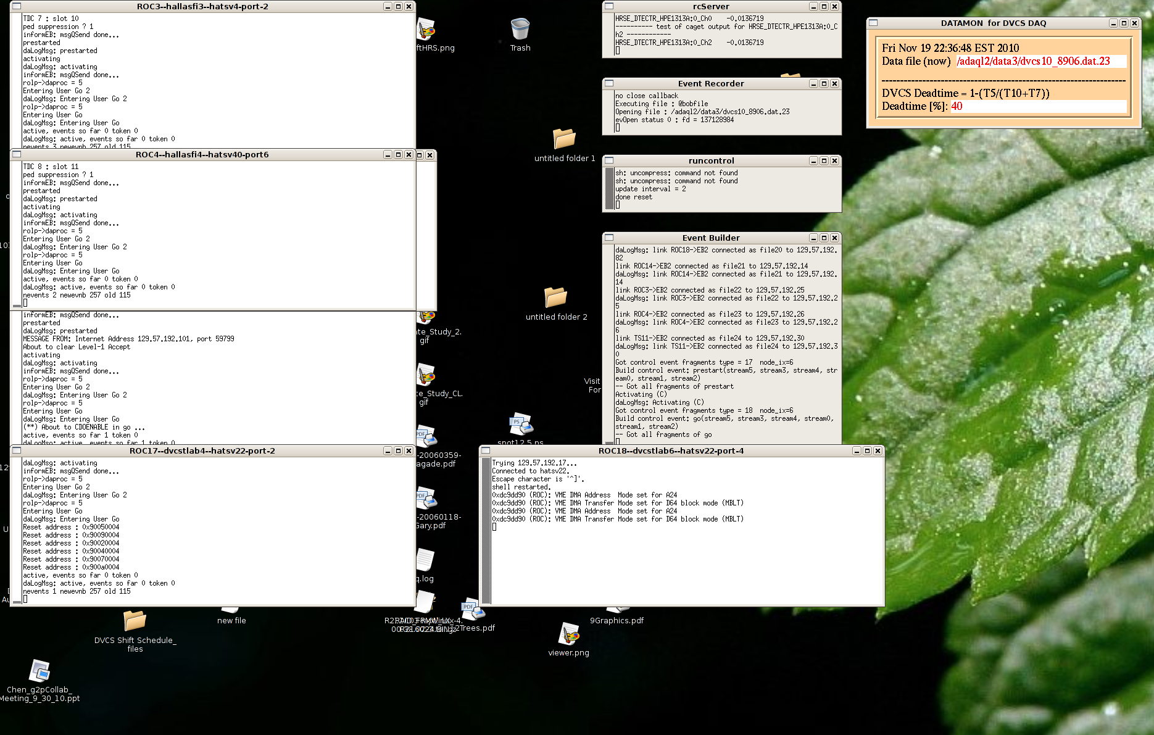The height and width of the screenshot is (735, 1154).
Task: Open window menu of Event Builder window
Action: (609, 238)
